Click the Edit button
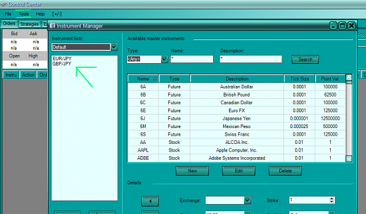This screenshot has height=214, width=366. 238,171
